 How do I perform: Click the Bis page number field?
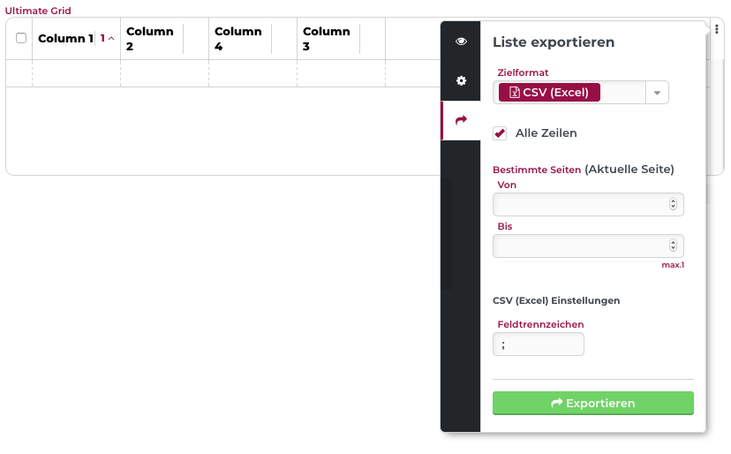pyautogui.click(x=579, y=246)
